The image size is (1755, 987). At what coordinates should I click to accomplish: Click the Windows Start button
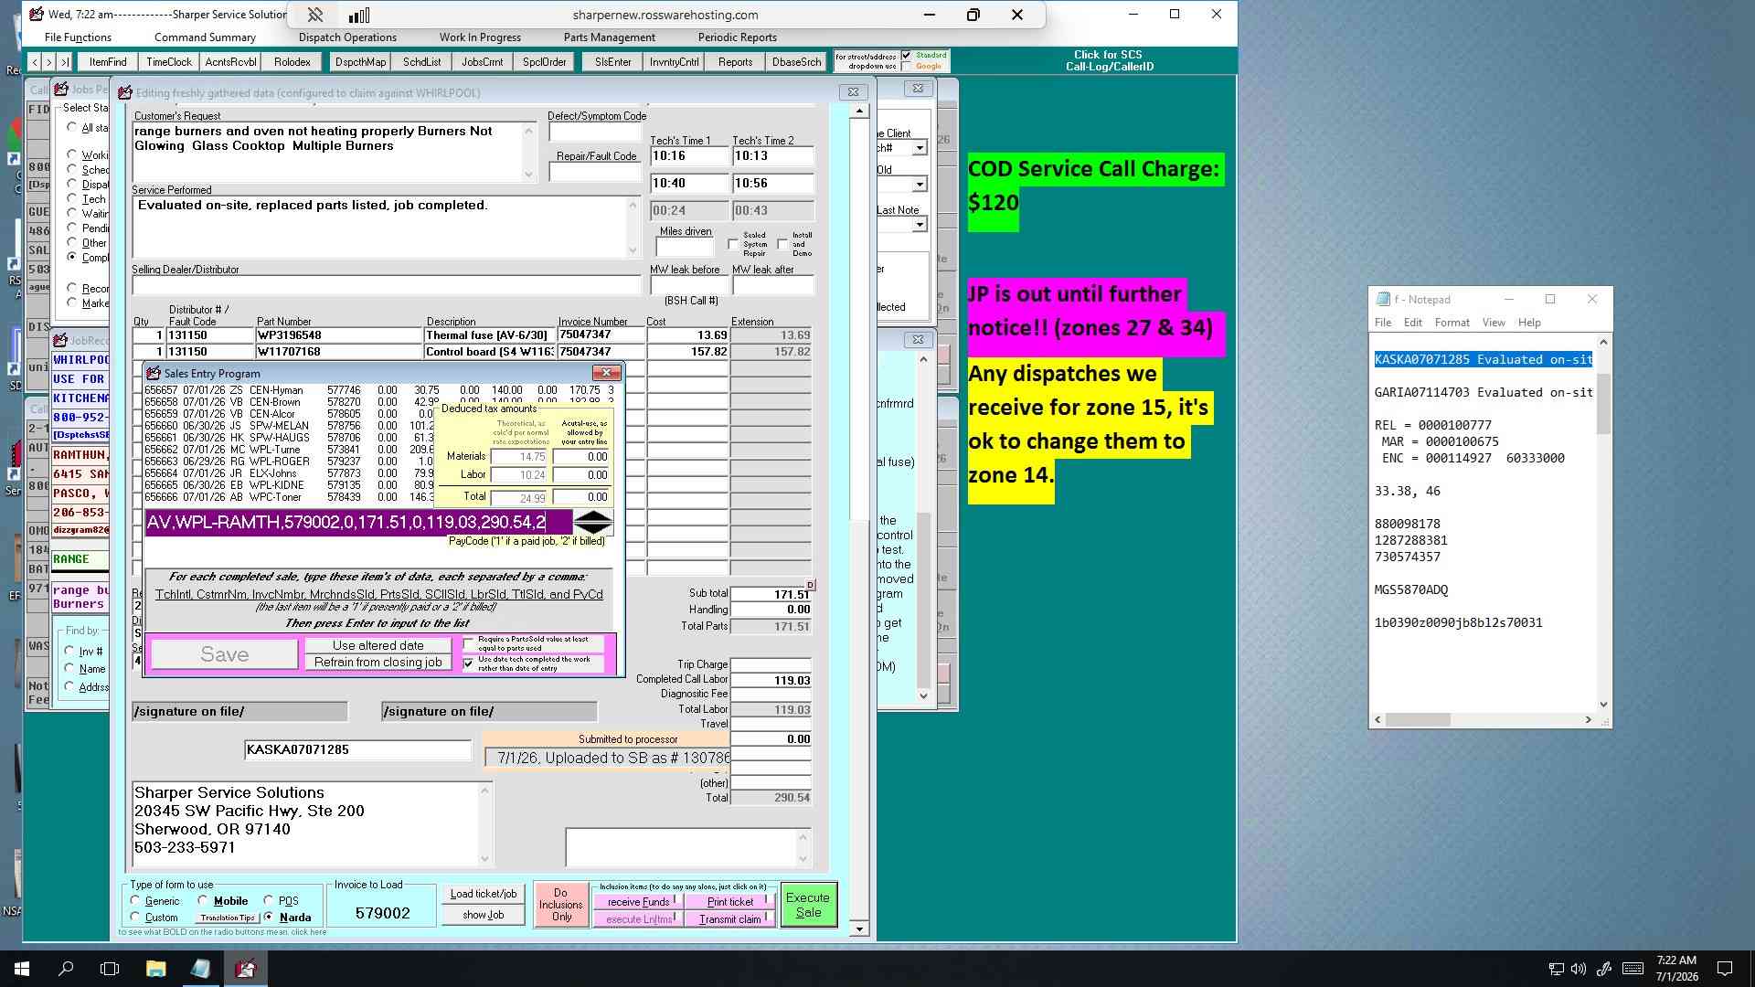click(22, 969)
